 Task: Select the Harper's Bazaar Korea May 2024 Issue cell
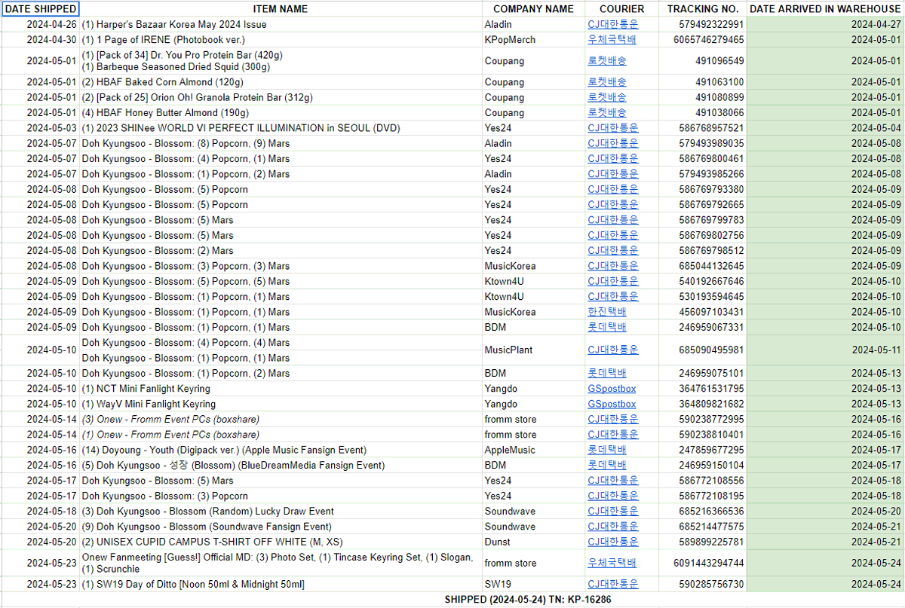(281, 24)
